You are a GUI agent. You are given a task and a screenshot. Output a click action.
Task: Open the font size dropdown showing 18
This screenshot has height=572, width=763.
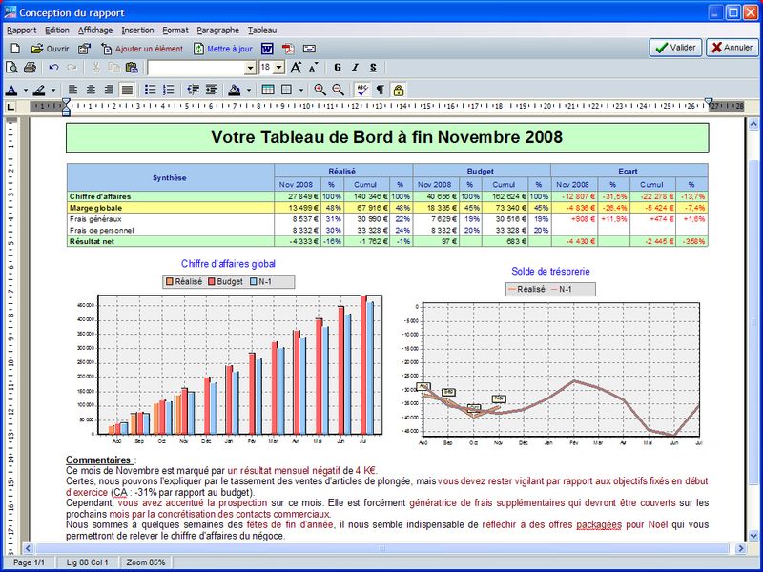[278, 68]
